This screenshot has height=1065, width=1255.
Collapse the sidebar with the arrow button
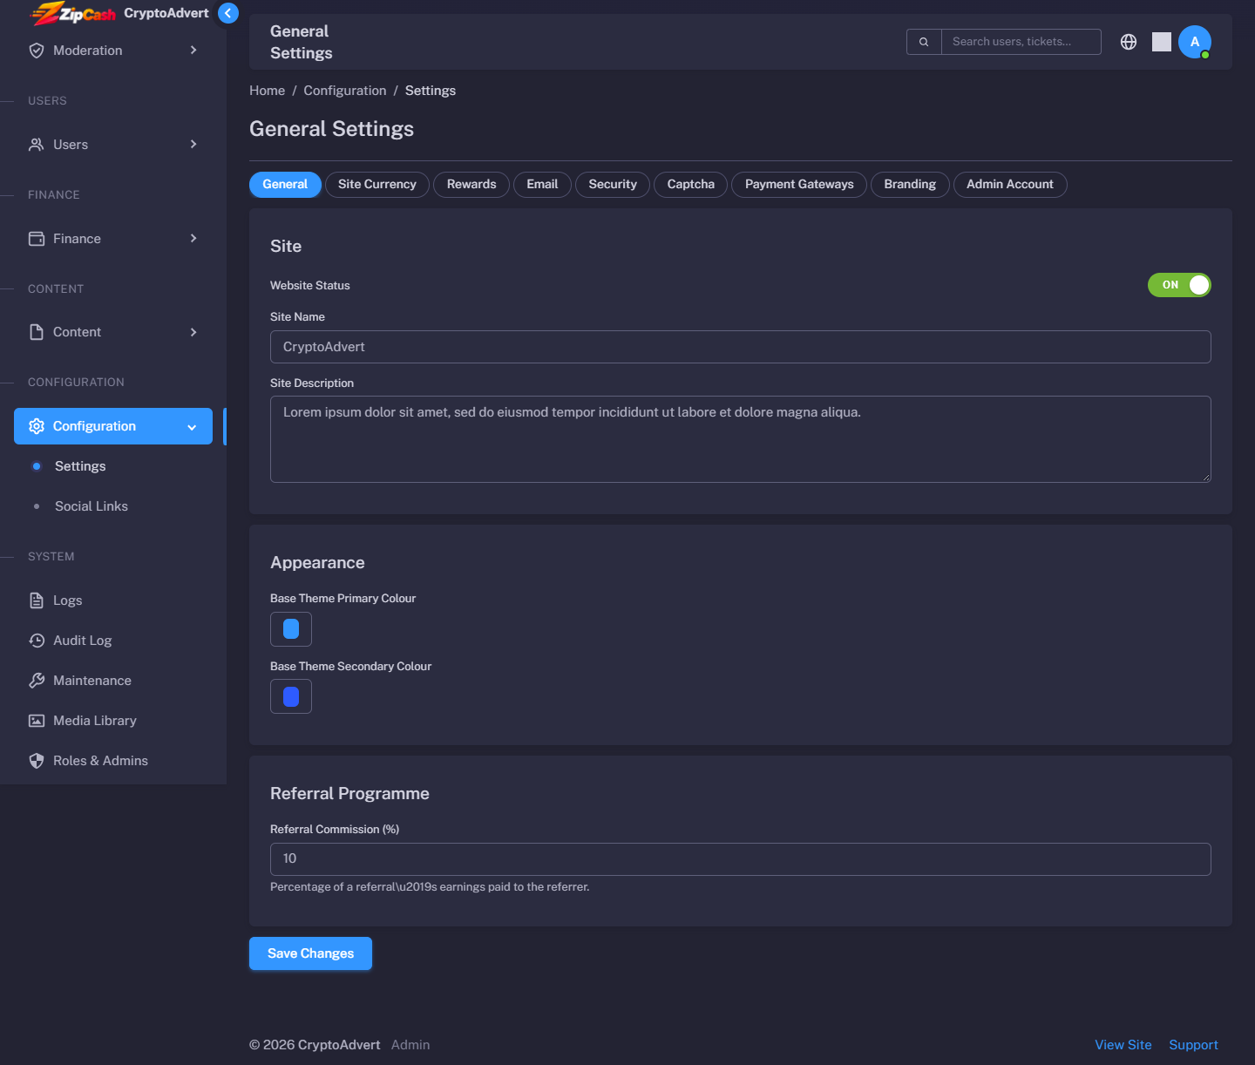tap(228, 13)
